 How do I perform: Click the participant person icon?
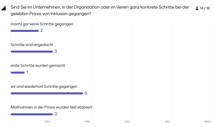pos(197,8)
